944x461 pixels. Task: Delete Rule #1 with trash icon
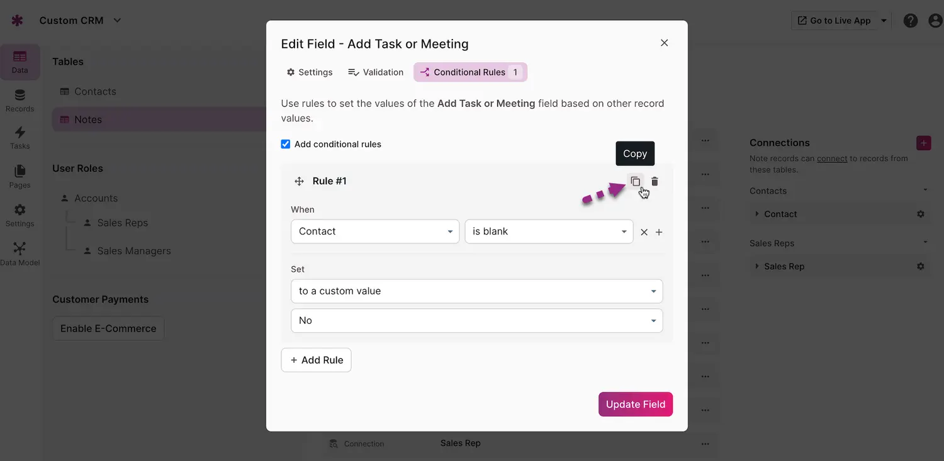(655, 181)
